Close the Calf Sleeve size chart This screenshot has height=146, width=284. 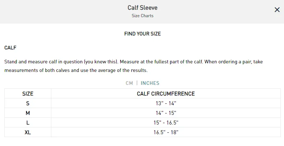277,10
